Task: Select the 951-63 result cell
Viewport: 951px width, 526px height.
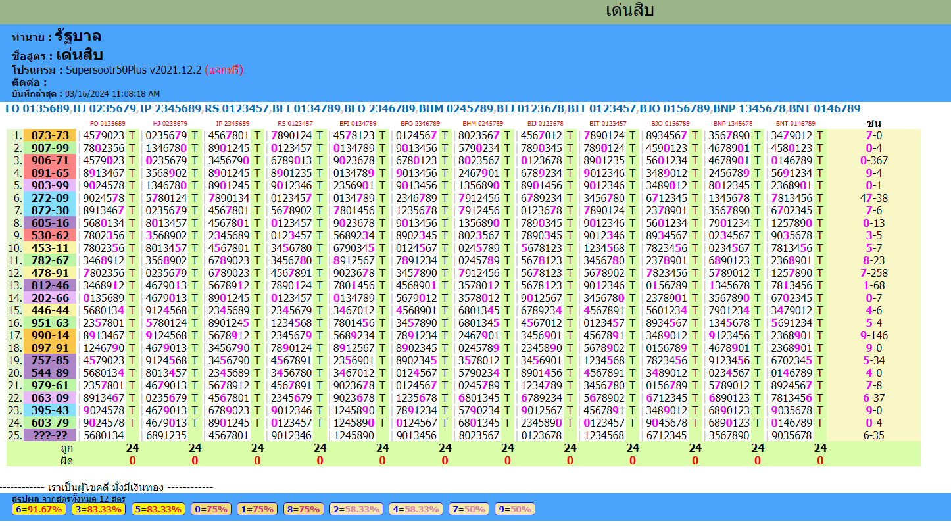Action: pyautogui.click(x=50, y=323)
